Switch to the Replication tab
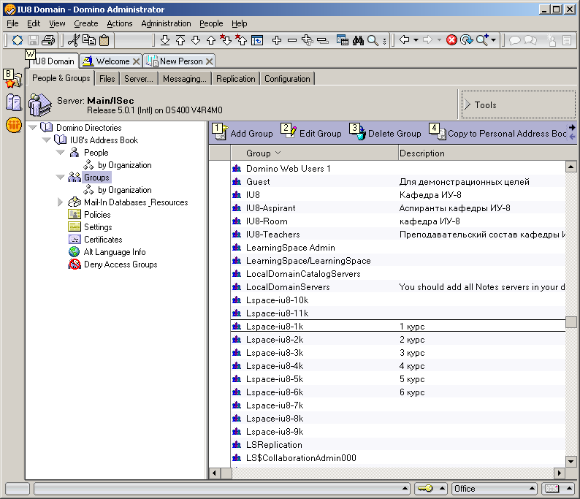The height and width of the screenshot is (499, 580). pyautogui.click(x=236, y=79)
